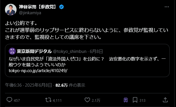View the 82.6万 件の表示 view count

click(70, 85)
